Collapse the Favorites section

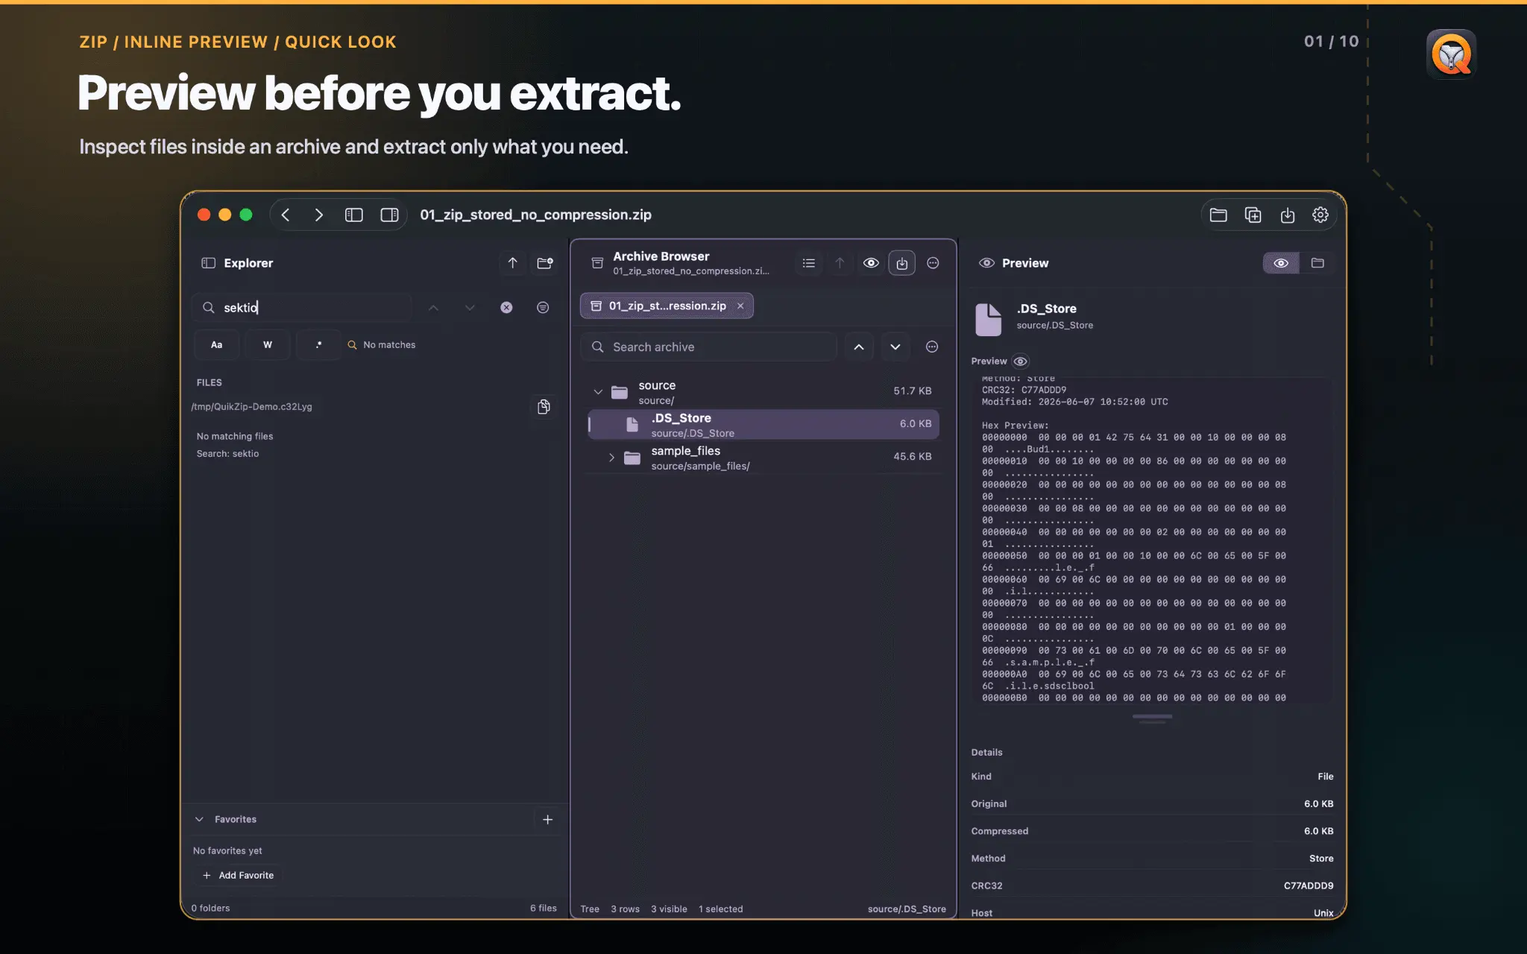coord(199,819)
